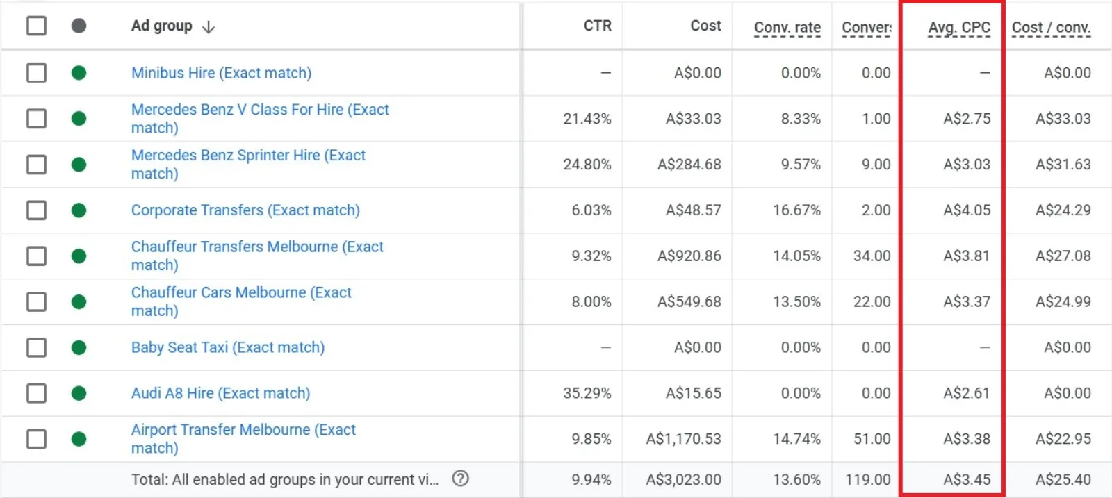The height and width of the screenshot is (498, 1112).
Task: Click the Cost / conv. column header
Action: click(x=1051, y=28)
